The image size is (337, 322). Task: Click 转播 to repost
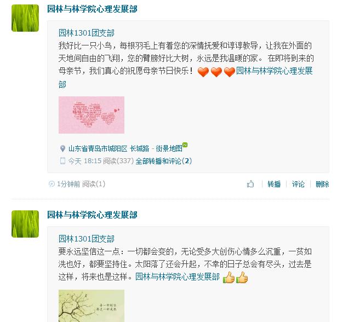pyautogui.click(x=274, y=184)
